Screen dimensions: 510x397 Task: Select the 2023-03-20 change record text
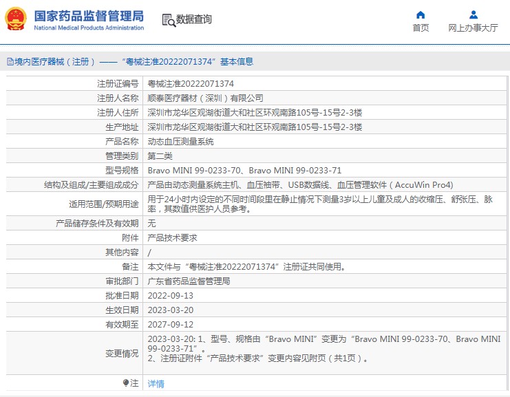[324, 343]
